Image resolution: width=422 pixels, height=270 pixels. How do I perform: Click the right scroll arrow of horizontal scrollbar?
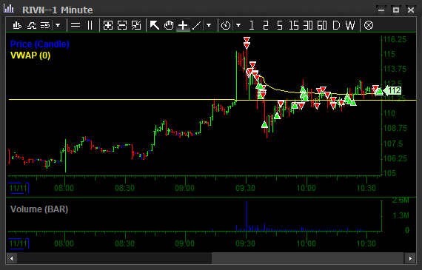pos(410,258)
